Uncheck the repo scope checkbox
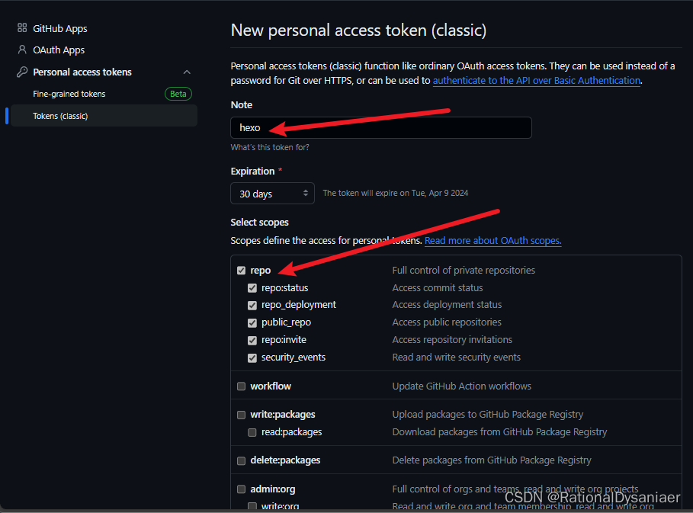Viewport: 693px width, 513px height. [242, 271]
